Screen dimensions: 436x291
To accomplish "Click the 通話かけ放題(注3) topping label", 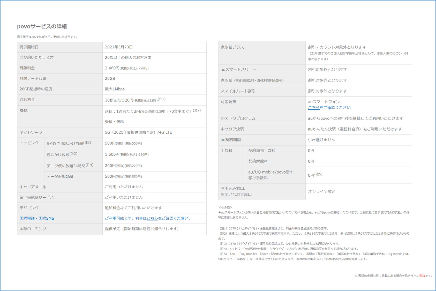I will [62, 154].
